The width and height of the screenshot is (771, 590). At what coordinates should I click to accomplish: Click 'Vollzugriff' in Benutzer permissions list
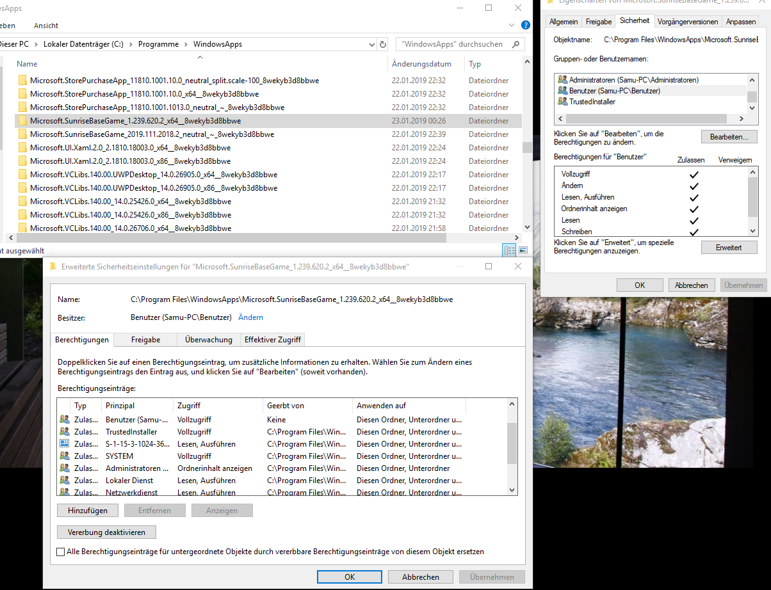pyautogui.click(x=576, y=174)
